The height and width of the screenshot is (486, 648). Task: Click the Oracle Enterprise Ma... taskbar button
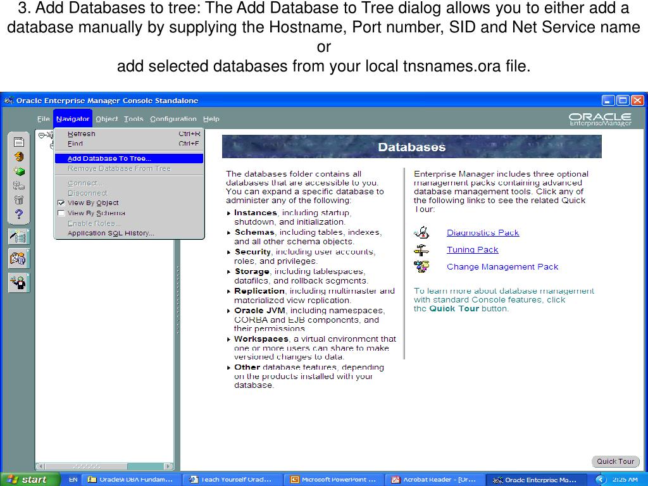pos(536,480)
